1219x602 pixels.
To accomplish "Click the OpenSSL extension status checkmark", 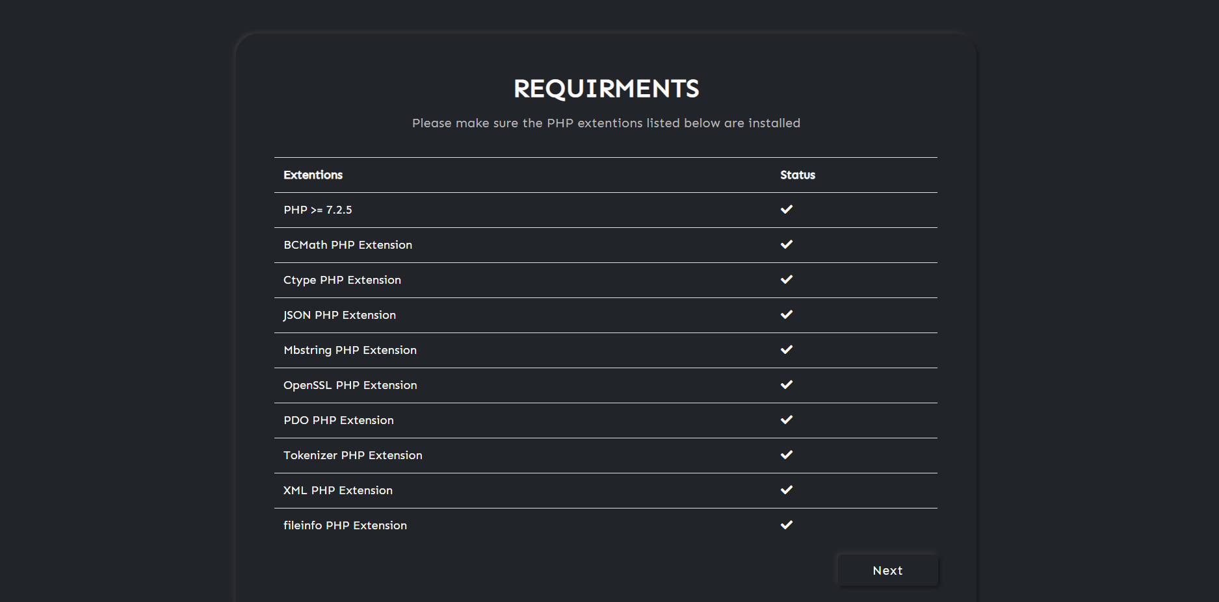I will click(786, 384).
